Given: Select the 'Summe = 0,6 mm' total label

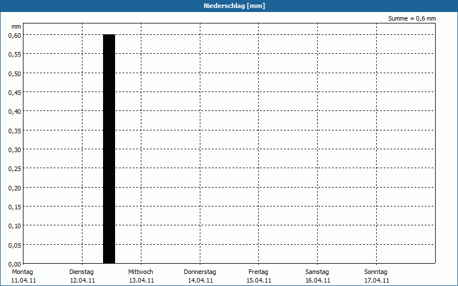Looking at the screenshot, I should [x=412, y=19].
